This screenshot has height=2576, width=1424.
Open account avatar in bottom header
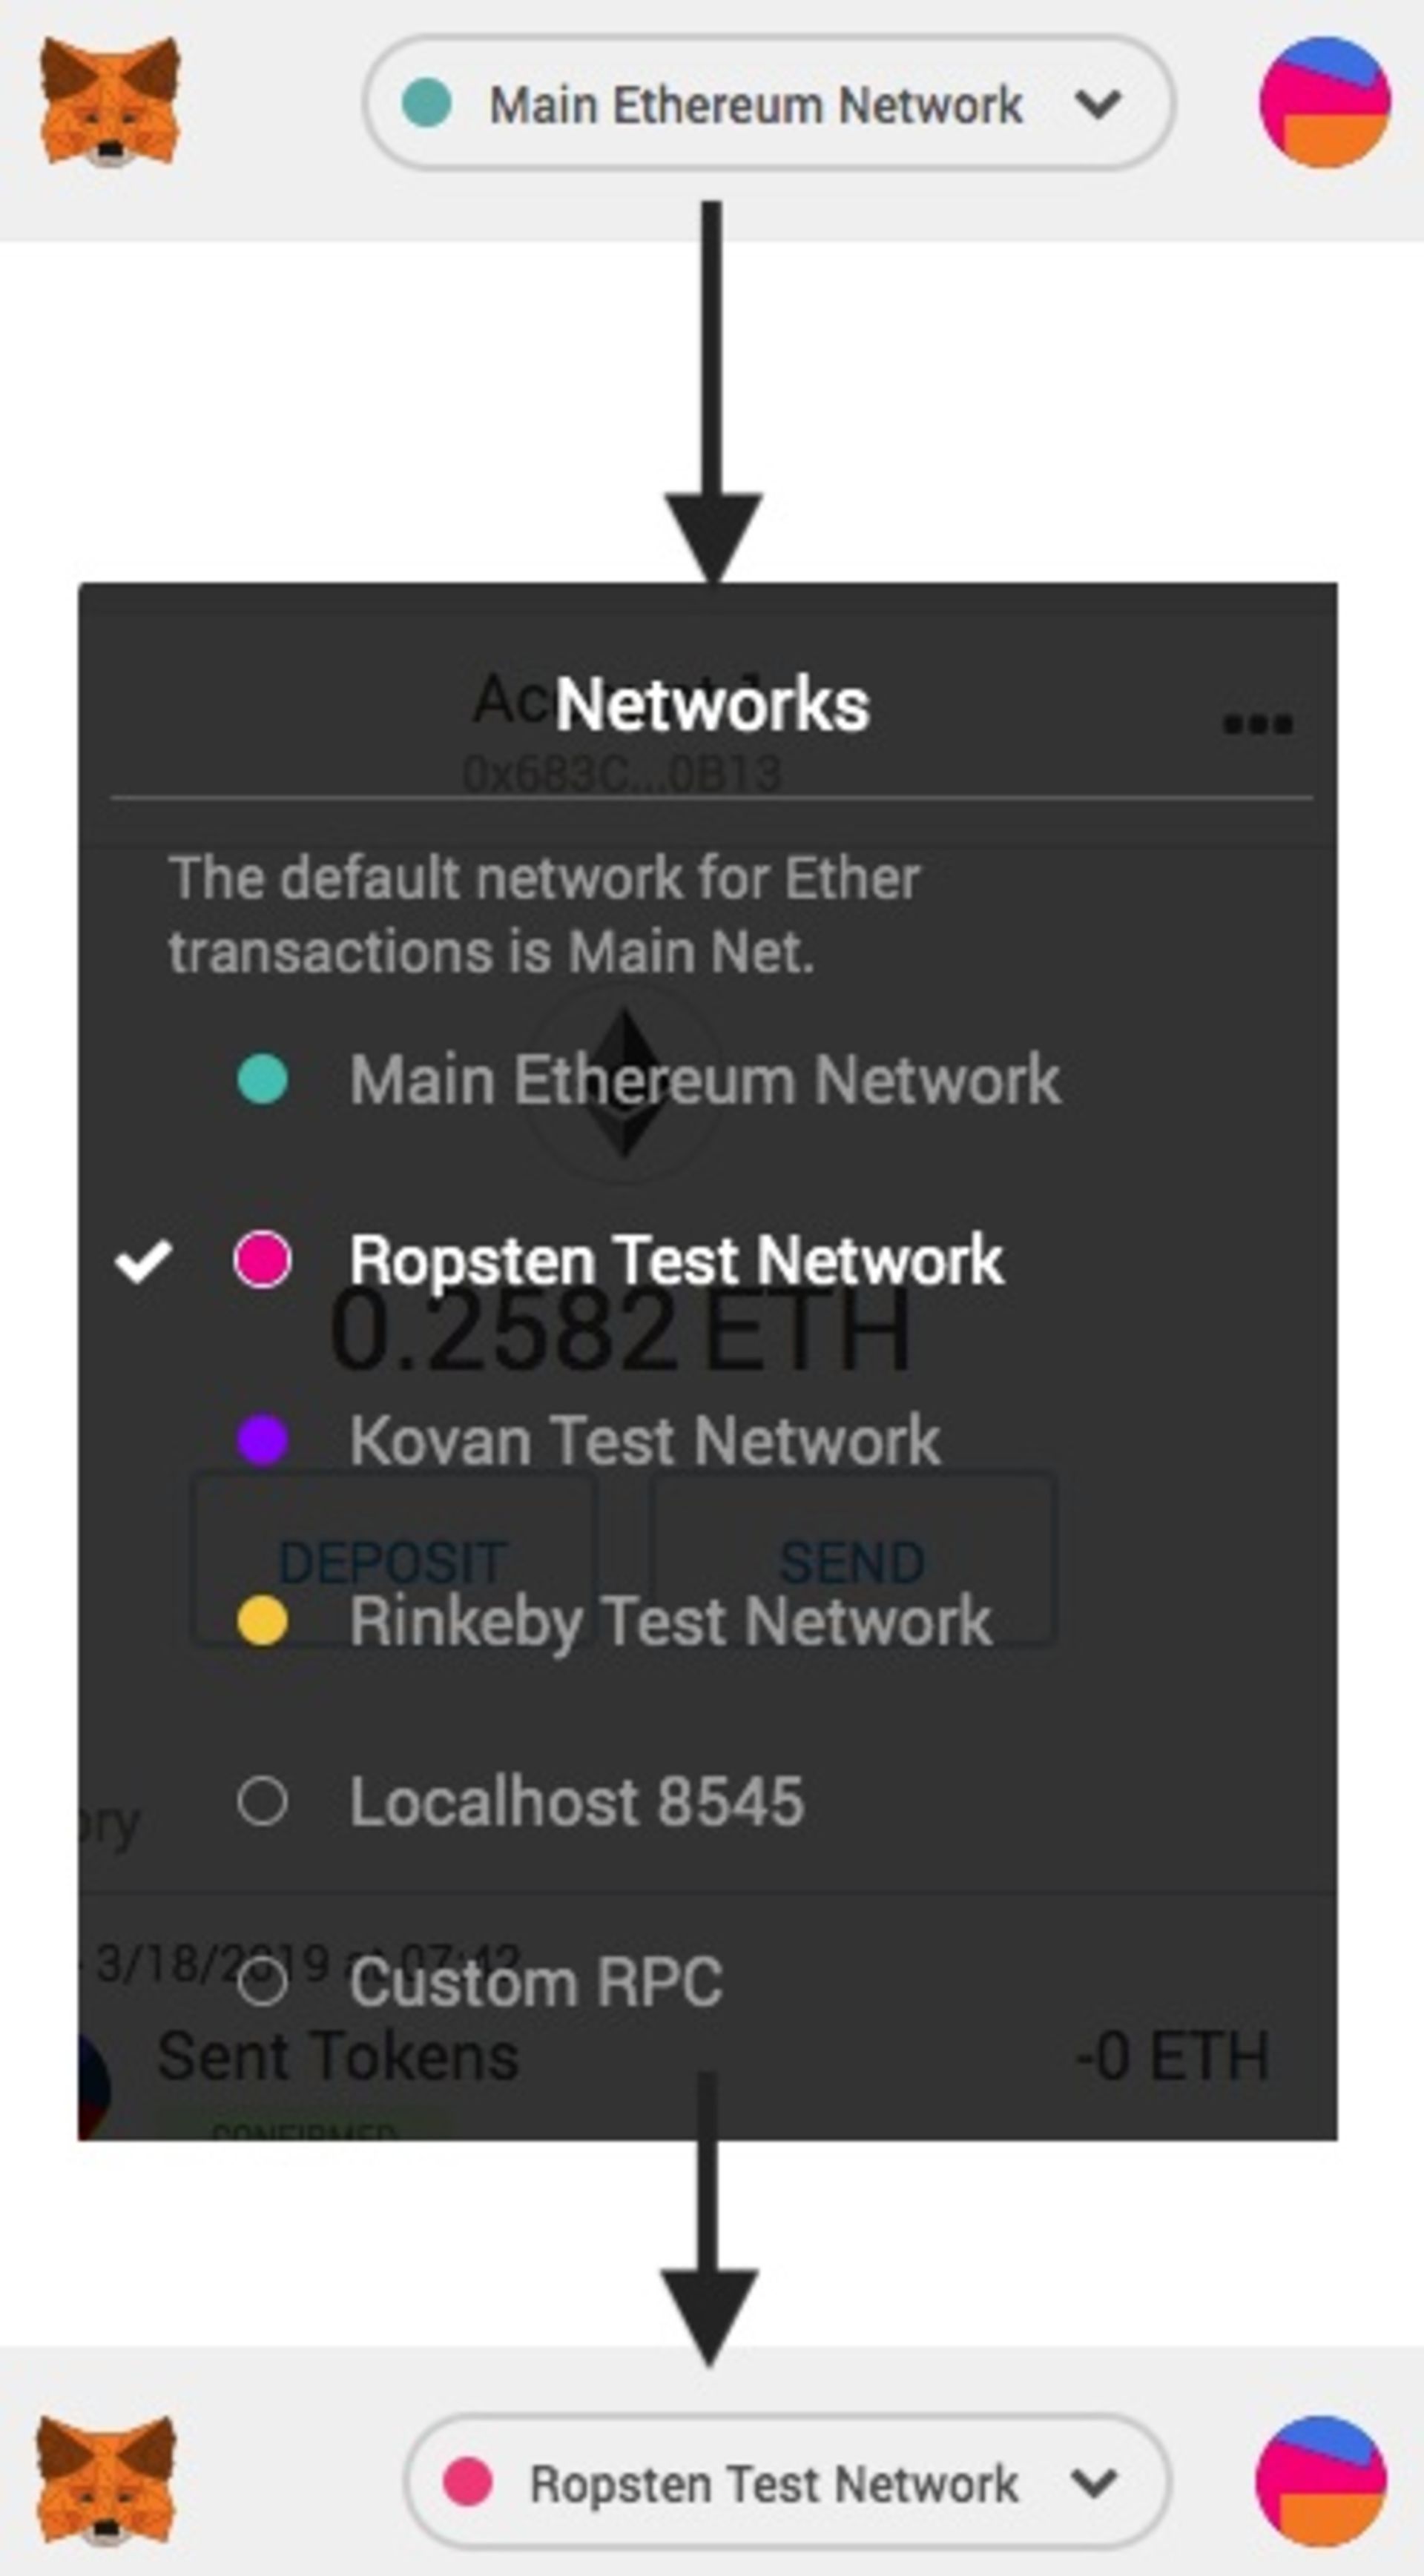(1321, 2481)
